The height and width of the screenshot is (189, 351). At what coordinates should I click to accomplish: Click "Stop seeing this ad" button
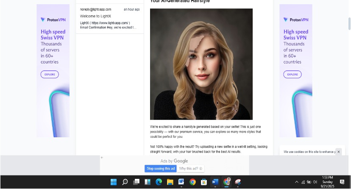tap(161, 169)
